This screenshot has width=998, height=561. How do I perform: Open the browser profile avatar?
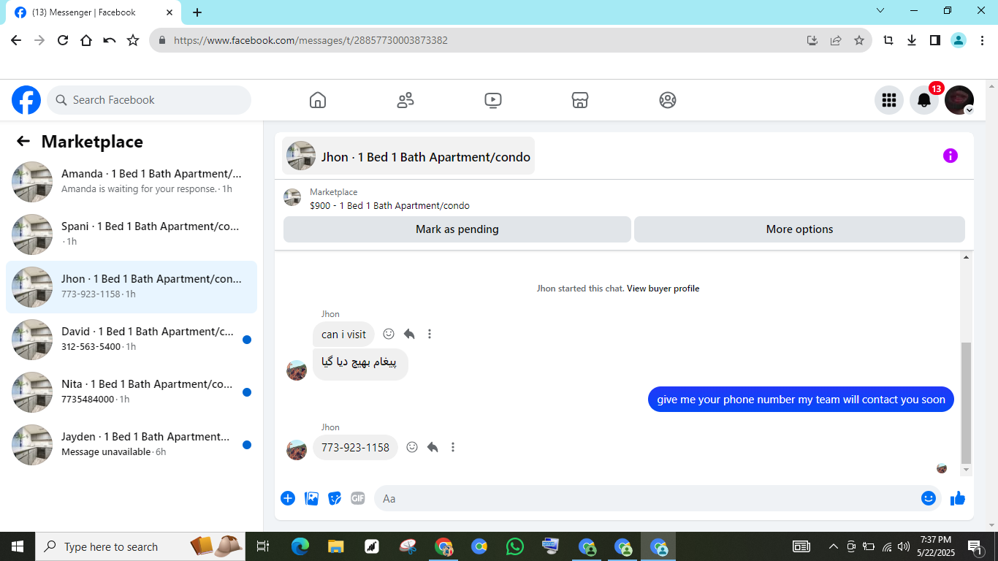[959, 40]
